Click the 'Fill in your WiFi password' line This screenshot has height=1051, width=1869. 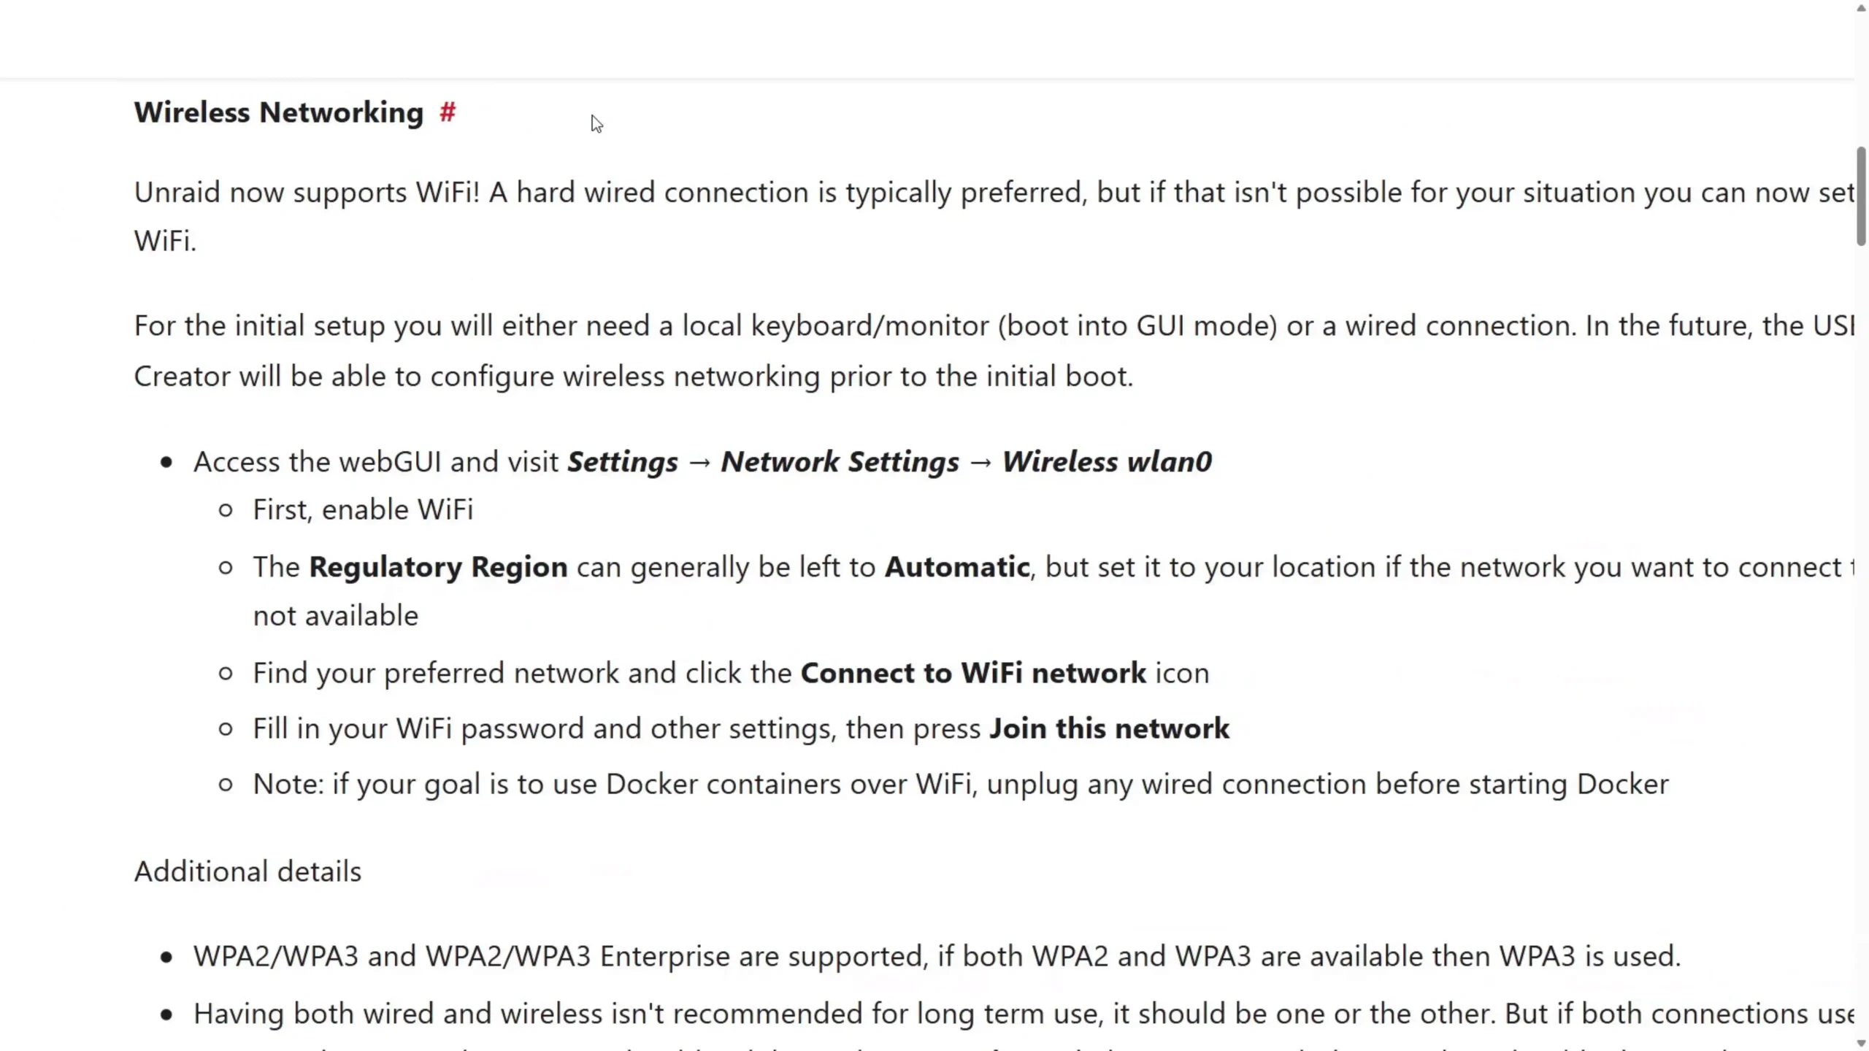(x=741, y=728)
